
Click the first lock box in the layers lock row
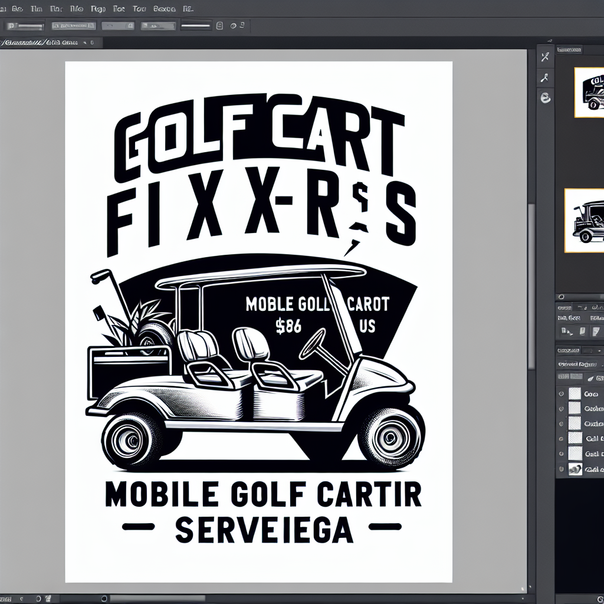click(x=563, y=376)
